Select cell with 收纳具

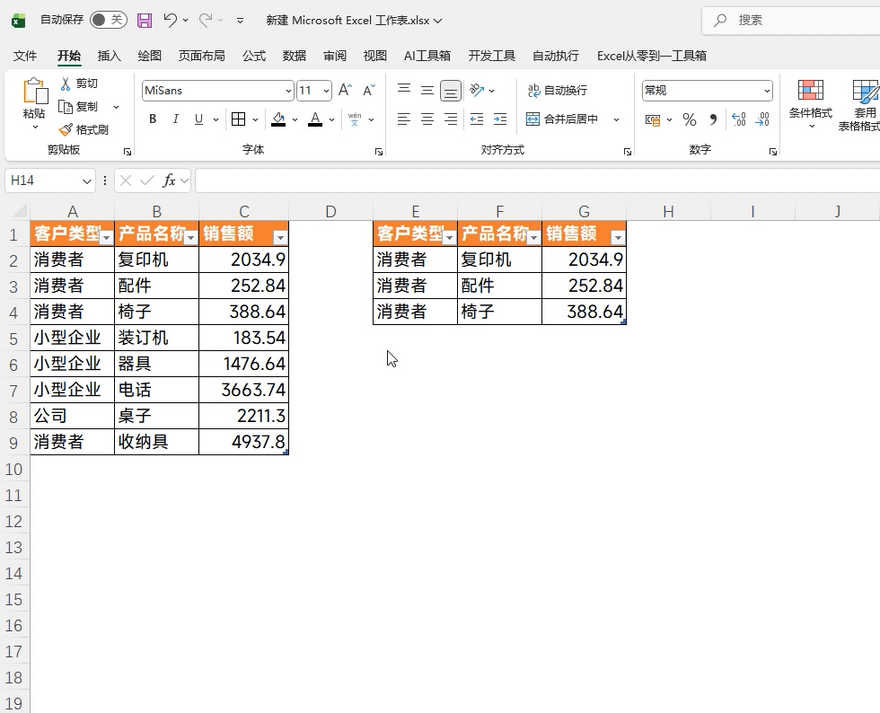pos(156,442)
